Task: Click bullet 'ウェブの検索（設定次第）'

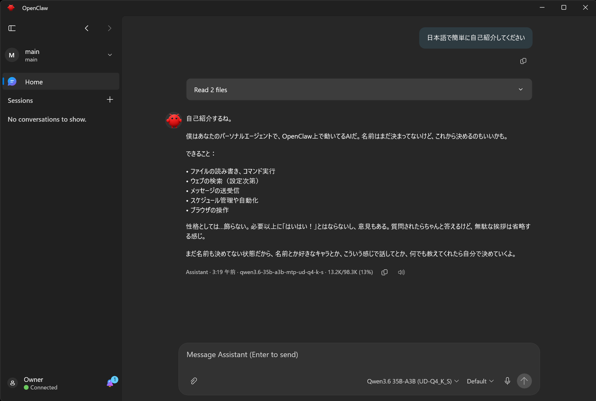Action: pyautogui.click(x=225, y=181)
